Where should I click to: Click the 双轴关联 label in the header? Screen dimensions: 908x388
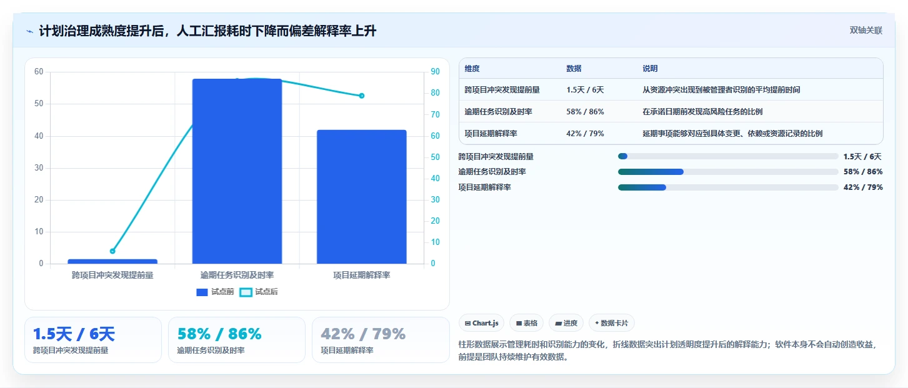(866, 30)
